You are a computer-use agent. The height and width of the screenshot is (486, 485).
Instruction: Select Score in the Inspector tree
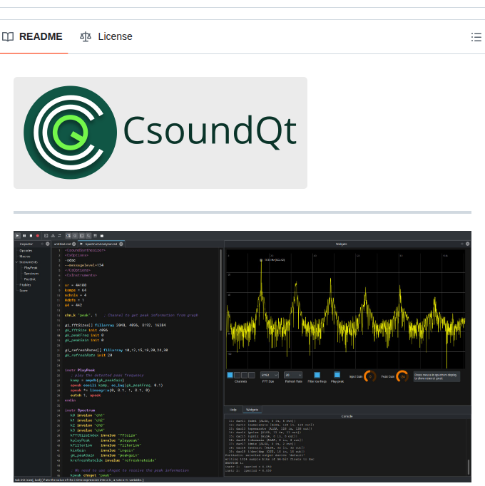(24, 291)
